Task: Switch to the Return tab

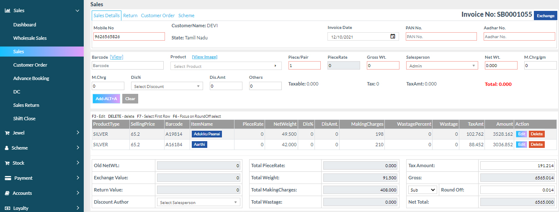Action: 130,16
